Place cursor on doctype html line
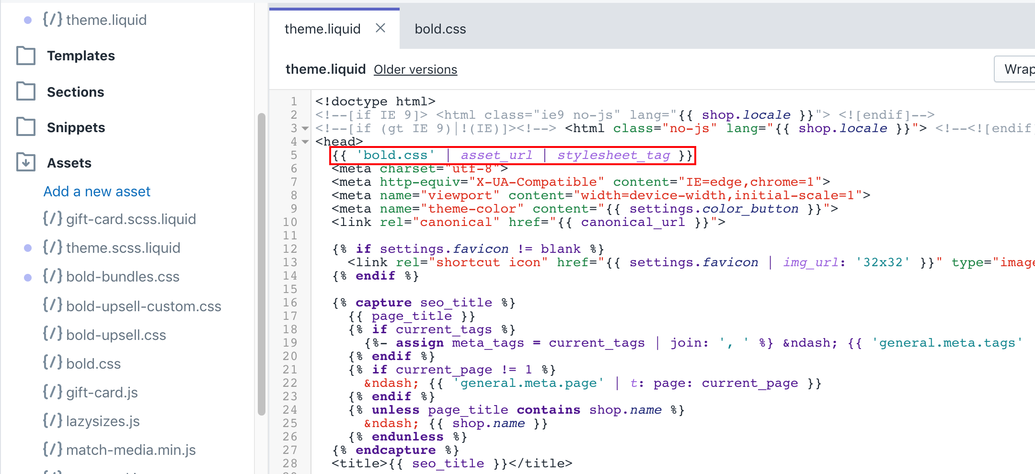This screenshot has width=1035, height=474. (x=375, y=102)
